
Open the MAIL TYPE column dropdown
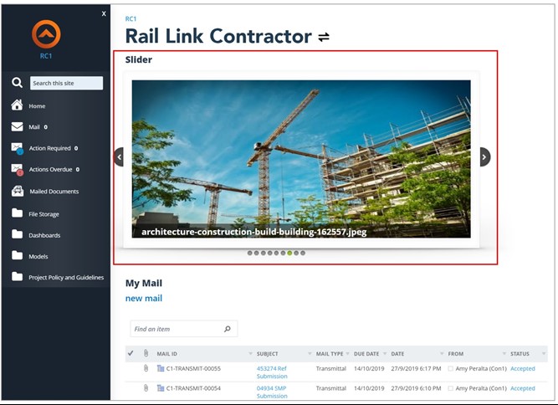[347, 354]
